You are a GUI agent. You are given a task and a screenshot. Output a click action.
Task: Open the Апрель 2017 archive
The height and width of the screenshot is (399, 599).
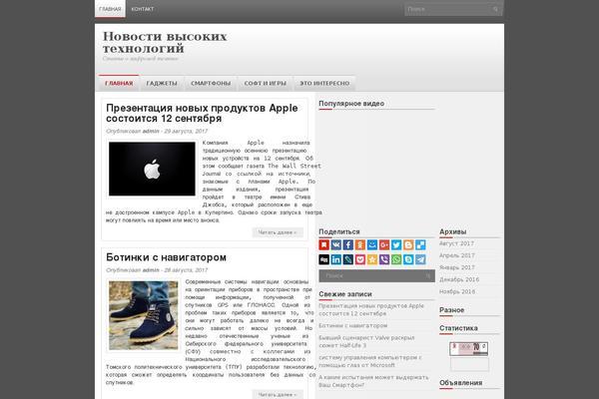[x=457, y=255]
